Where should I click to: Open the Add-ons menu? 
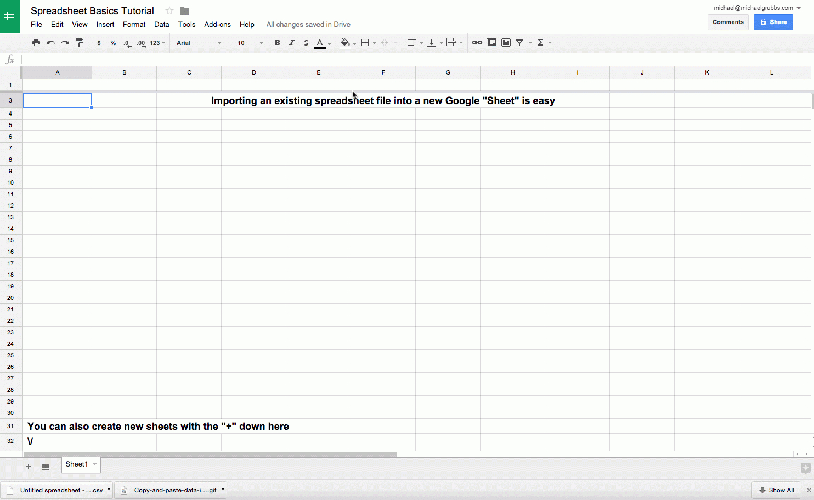217,24
